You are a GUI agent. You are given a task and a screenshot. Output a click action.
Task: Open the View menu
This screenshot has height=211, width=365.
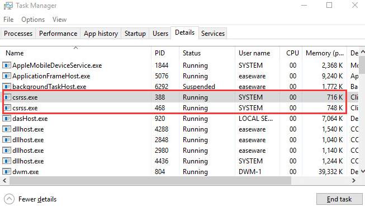click(59, 20)
